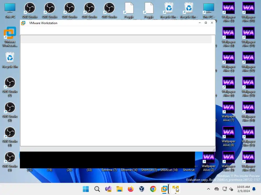Select the OBS Studio (4) shortcut
The height and width of the screenshot is (195, 261).
click(x=10, y=137)
